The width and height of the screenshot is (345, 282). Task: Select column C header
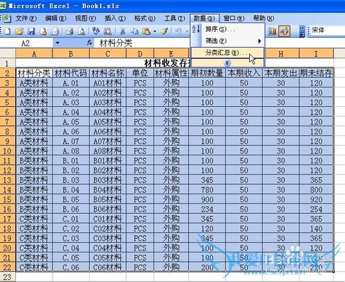tap(108, 54)
